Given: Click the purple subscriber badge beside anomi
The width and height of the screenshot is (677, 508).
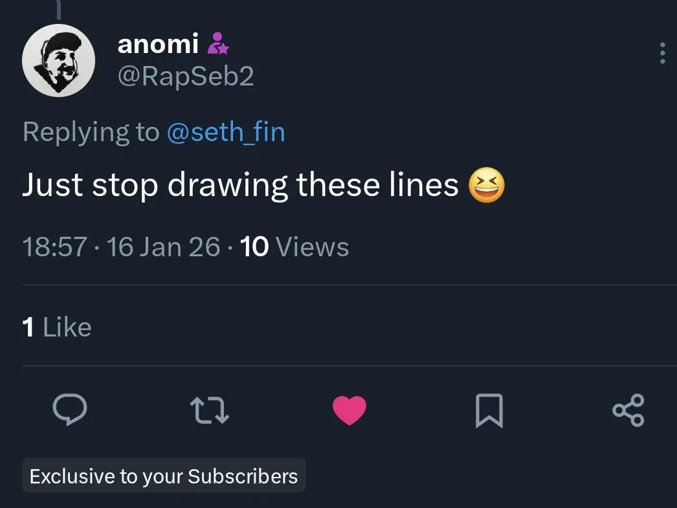Looking at the screenshot, I should click(x=217, y=44).
